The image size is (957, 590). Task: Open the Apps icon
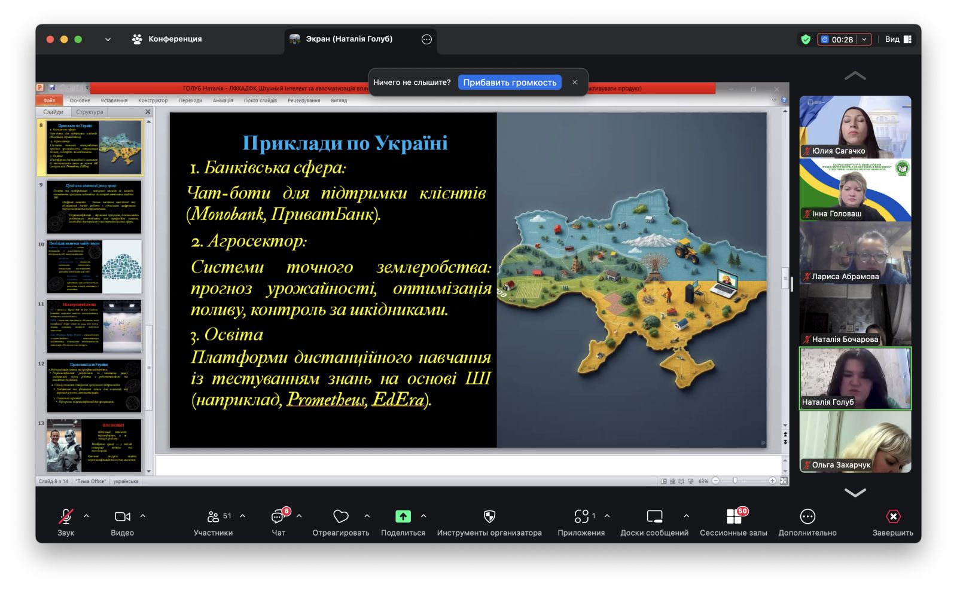(581, 516)
